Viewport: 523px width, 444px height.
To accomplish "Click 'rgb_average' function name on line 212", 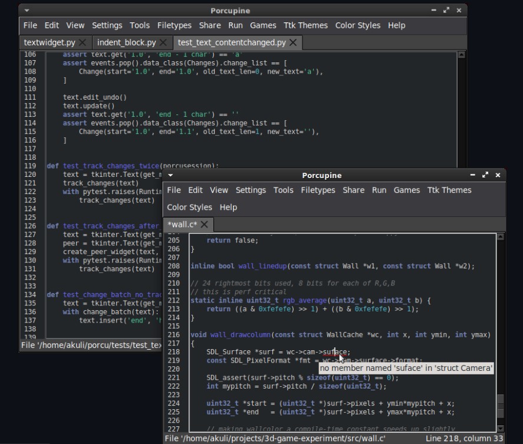I will pos(305,301).
